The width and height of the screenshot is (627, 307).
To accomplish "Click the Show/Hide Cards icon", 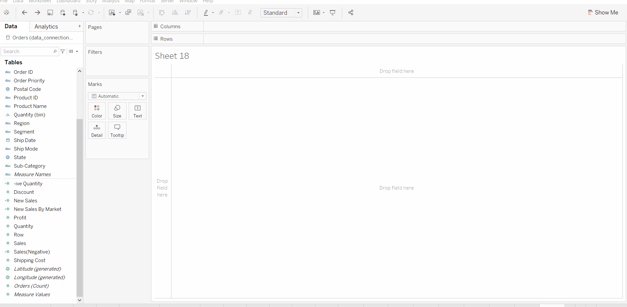I will coord(317,12).
